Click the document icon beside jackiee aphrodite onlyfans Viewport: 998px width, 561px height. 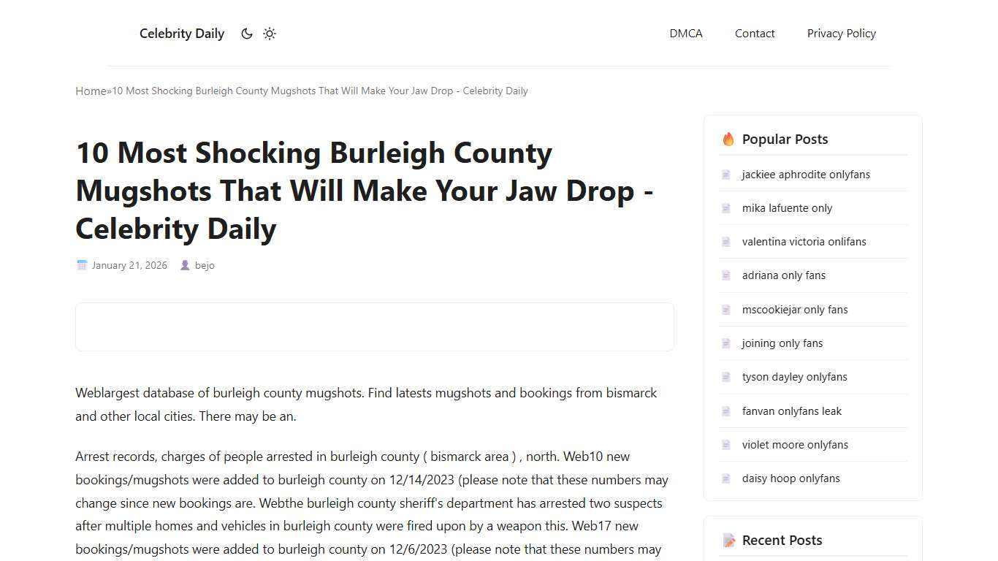[x=725, y=175]
